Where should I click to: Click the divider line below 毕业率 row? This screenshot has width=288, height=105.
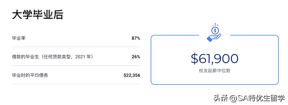click(x=76, y=47)
